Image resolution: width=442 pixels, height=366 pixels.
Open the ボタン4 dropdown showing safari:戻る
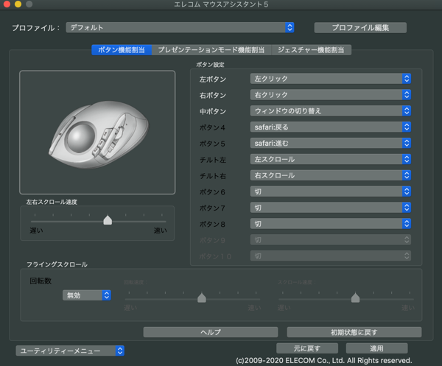coord(330,127)
